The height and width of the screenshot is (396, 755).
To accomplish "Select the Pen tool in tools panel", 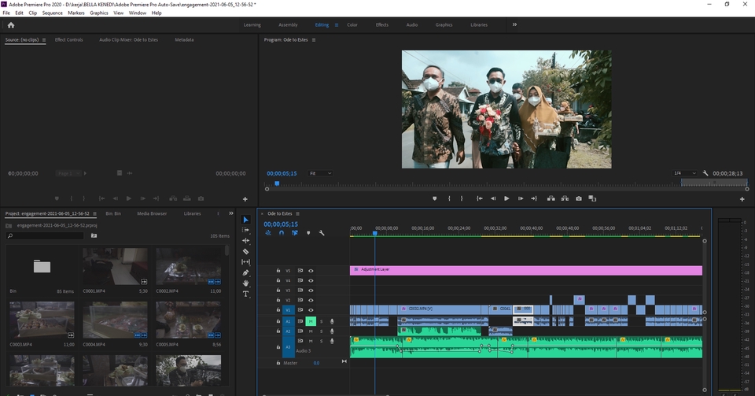I will click(245, 272).
